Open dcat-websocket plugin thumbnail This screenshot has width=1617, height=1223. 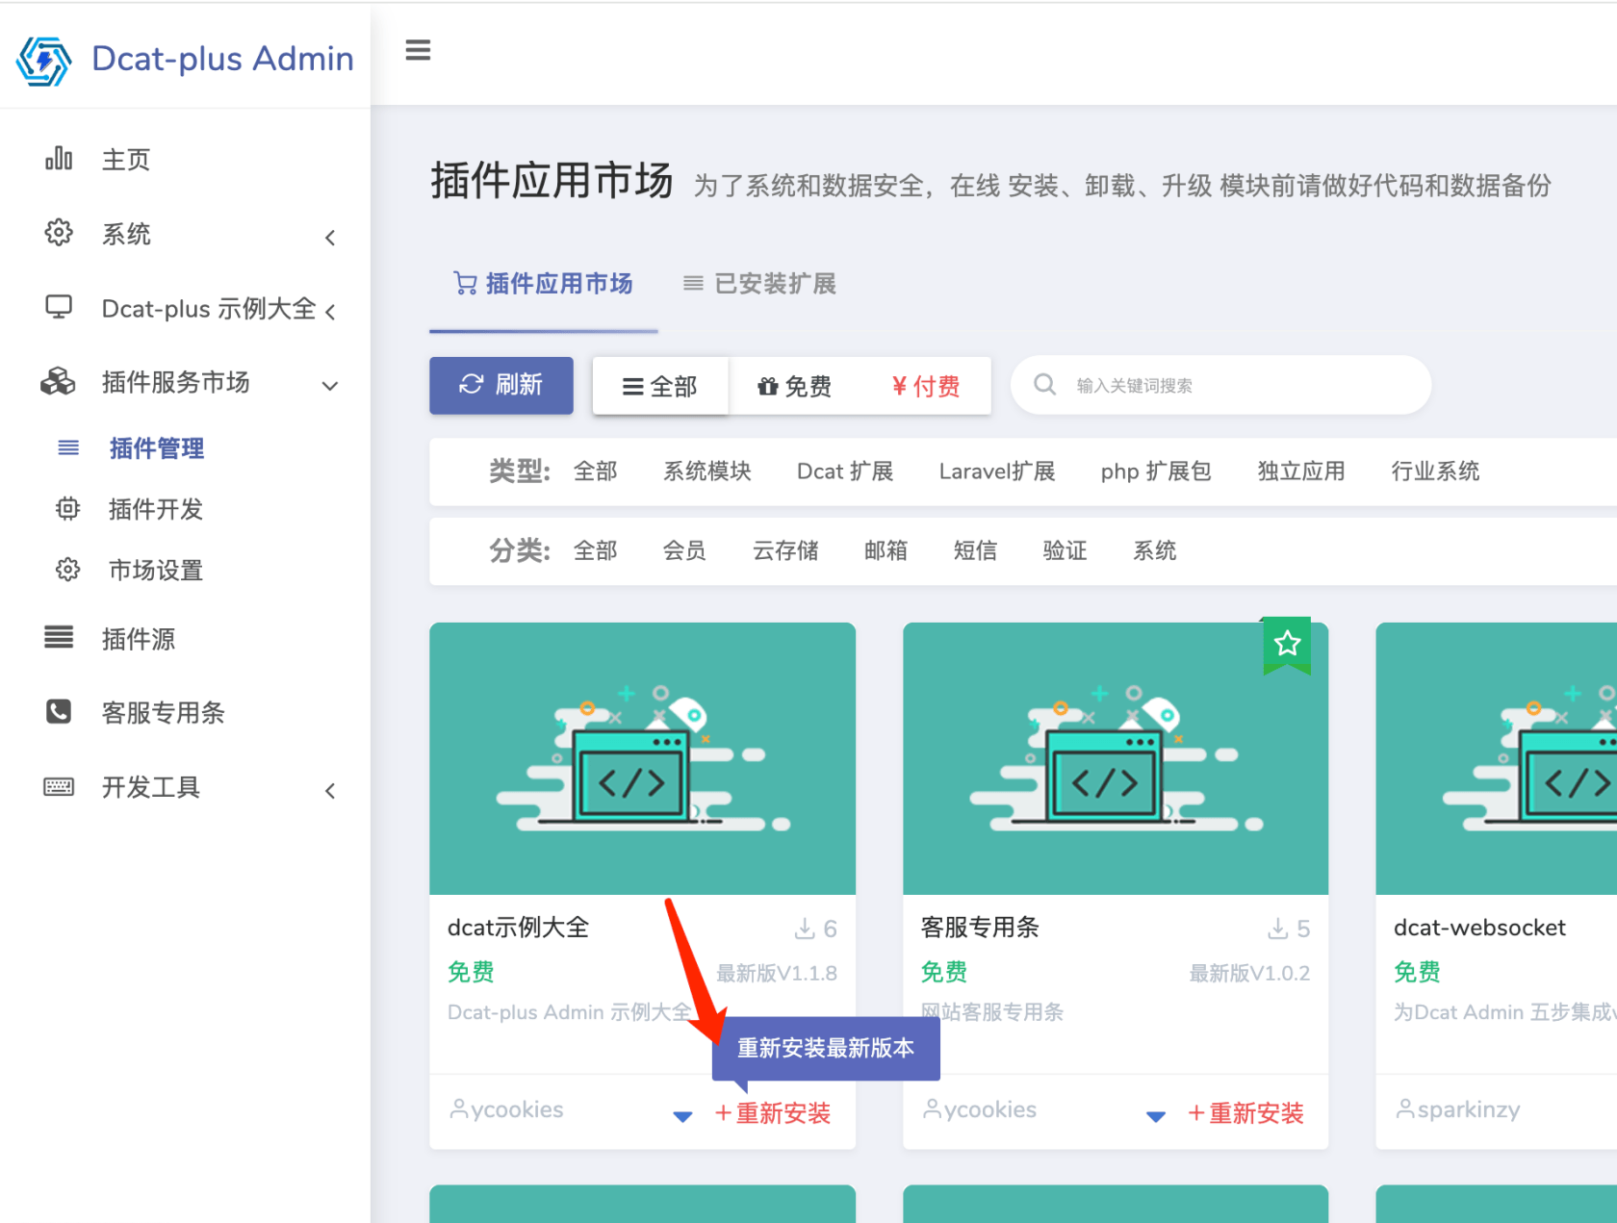pos(1497,758)
